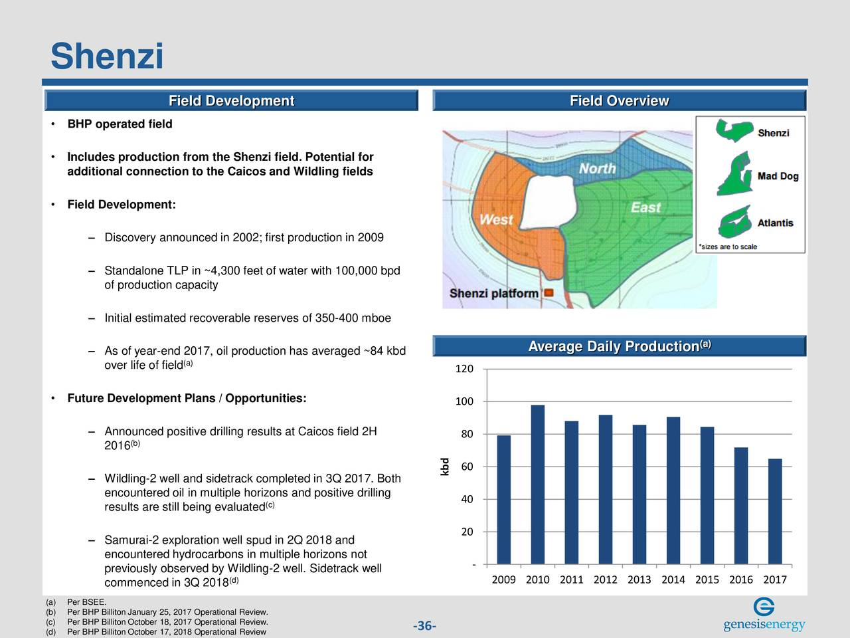The height and width of the screenshot is (638, 850).
Task: Select the Field Overview header bar
Action: click(x=619, y=101)
